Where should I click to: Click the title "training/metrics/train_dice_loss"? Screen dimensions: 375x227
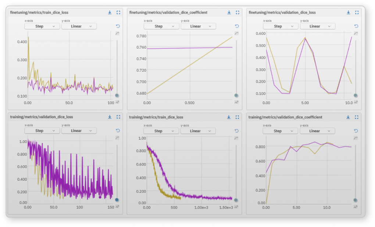tap(156, 117)
